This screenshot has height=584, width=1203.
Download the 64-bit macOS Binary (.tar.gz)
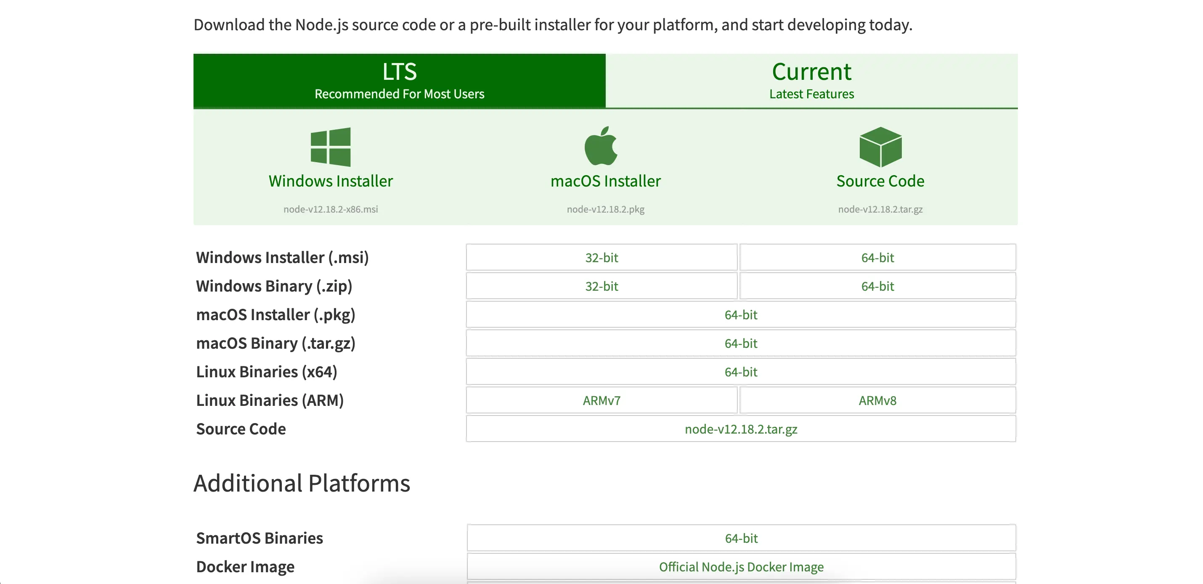(741, 343)
